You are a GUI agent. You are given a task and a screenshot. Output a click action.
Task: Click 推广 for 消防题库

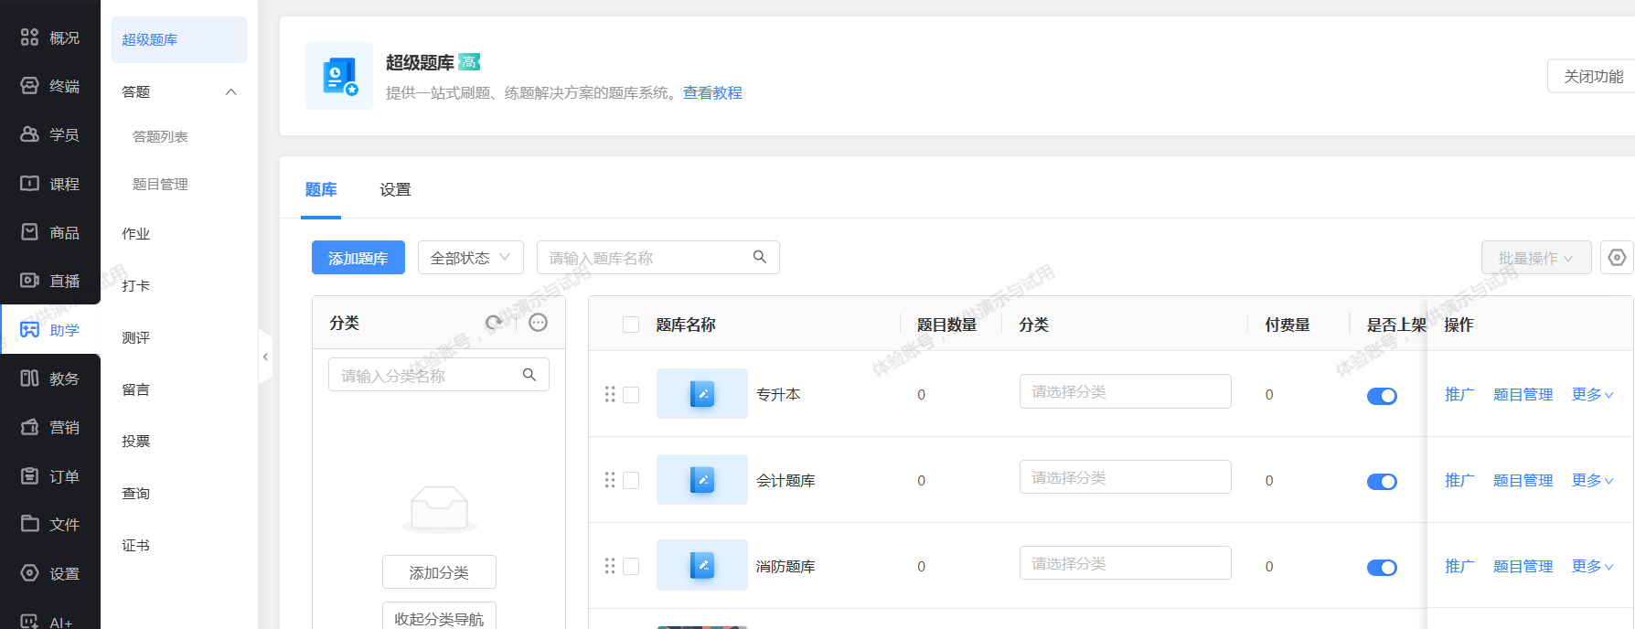point(1459,566)
